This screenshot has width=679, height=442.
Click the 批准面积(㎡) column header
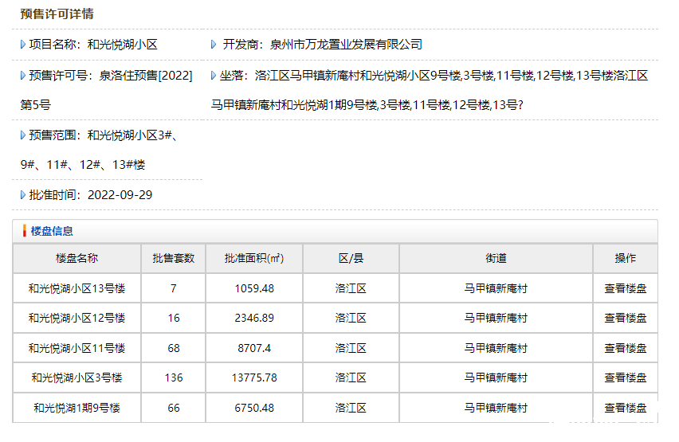(254, 258)
